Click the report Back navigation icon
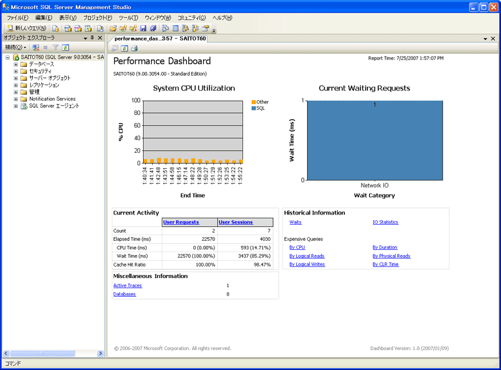The image size is (501, 370). click(114, 48)
